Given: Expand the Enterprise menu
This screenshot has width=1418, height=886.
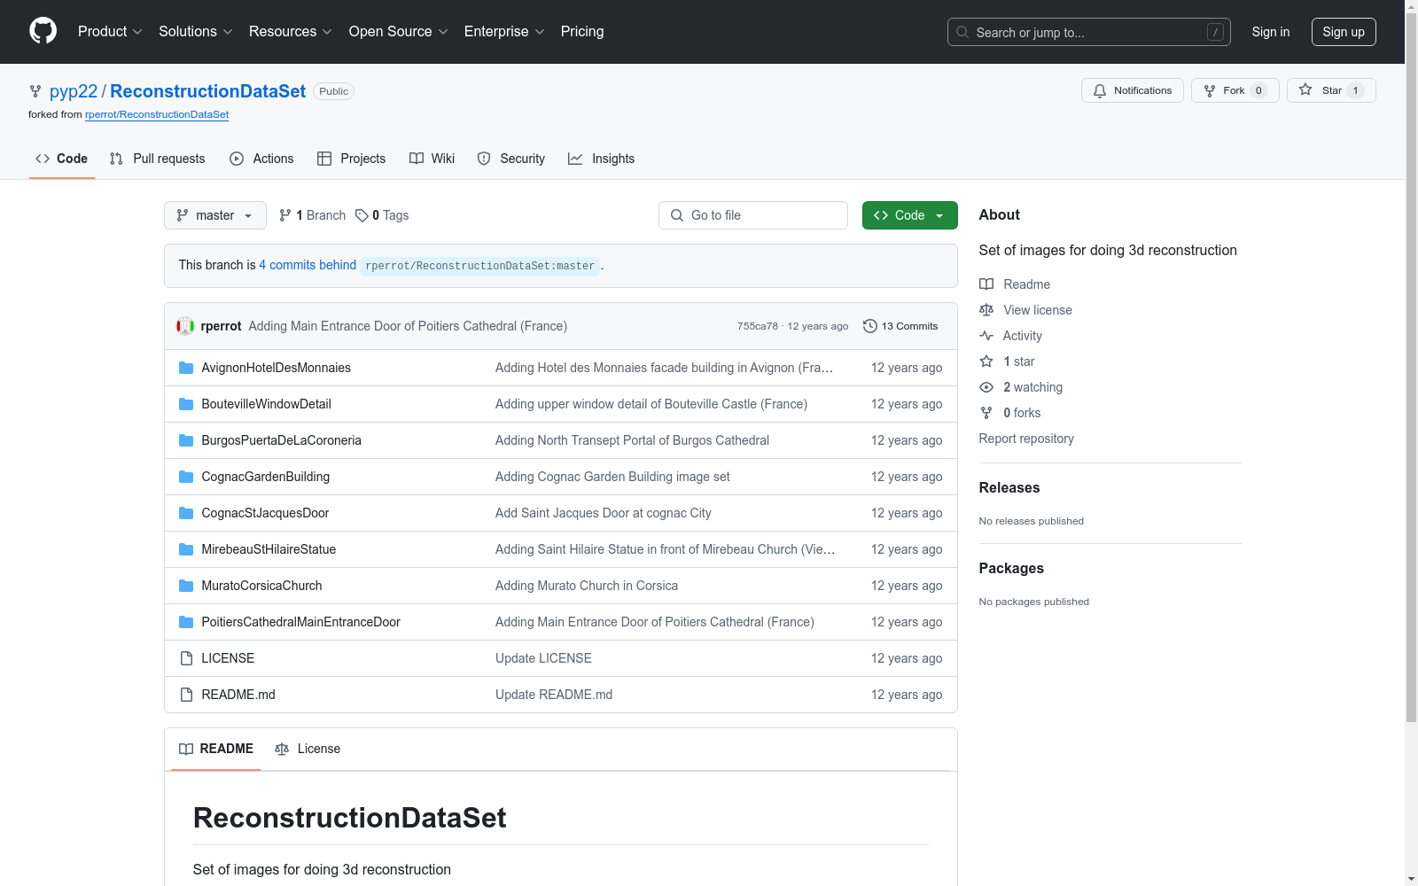Looking at the screenshot, I should tap(504, 32).
